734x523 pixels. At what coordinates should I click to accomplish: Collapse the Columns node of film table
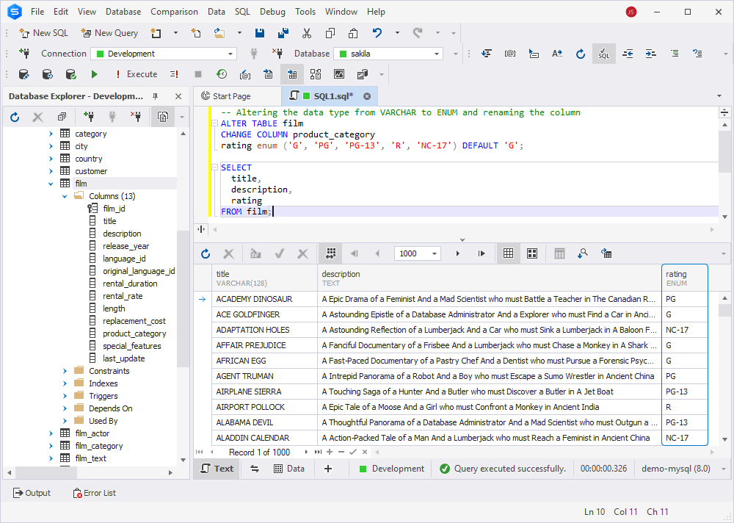(x=65, y=195)
